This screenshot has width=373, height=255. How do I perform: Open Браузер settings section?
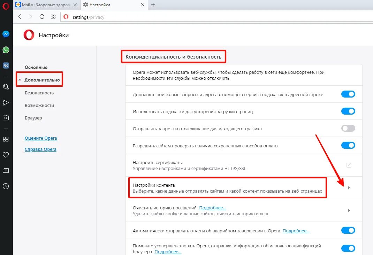(x=33, y=118)
